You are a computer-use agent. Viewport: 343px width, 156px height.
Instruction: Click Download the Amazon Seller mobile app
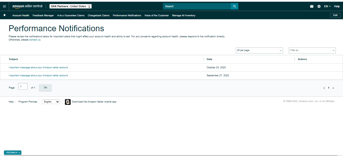coord(94,102)
